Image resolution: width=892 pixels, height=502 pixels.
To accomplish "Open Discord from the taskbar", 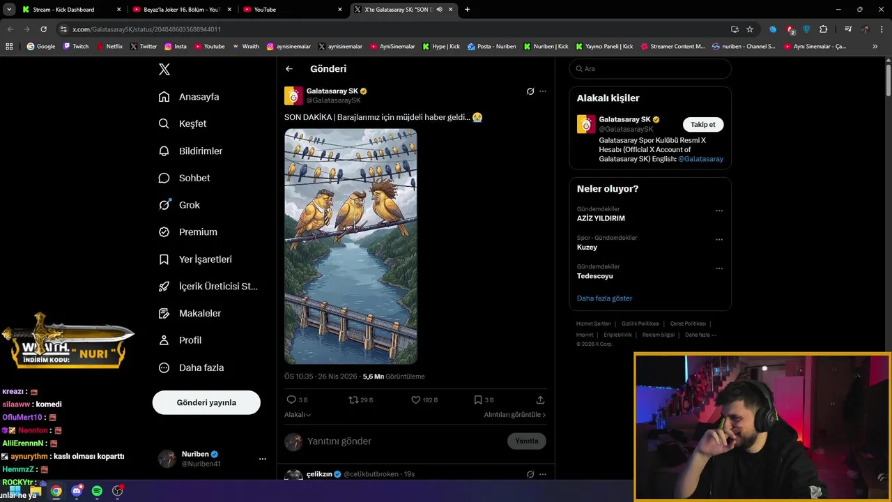I will pos(77,491).
